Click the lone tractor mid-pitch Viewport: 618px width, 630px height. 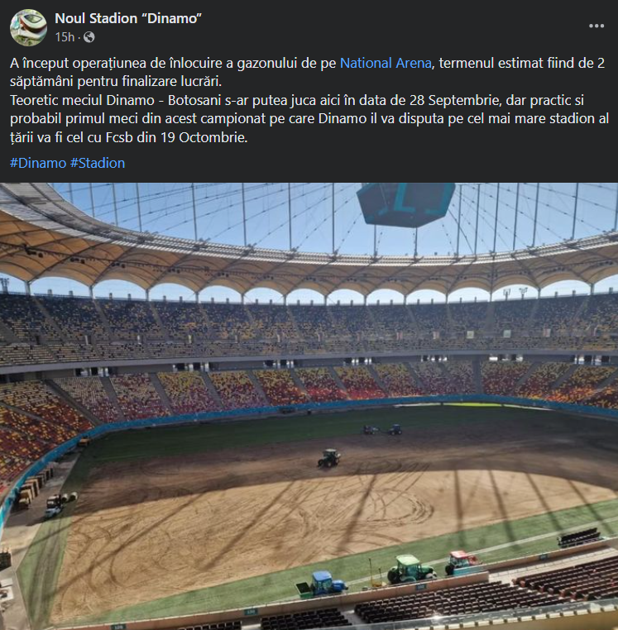(x=329, y=458)
